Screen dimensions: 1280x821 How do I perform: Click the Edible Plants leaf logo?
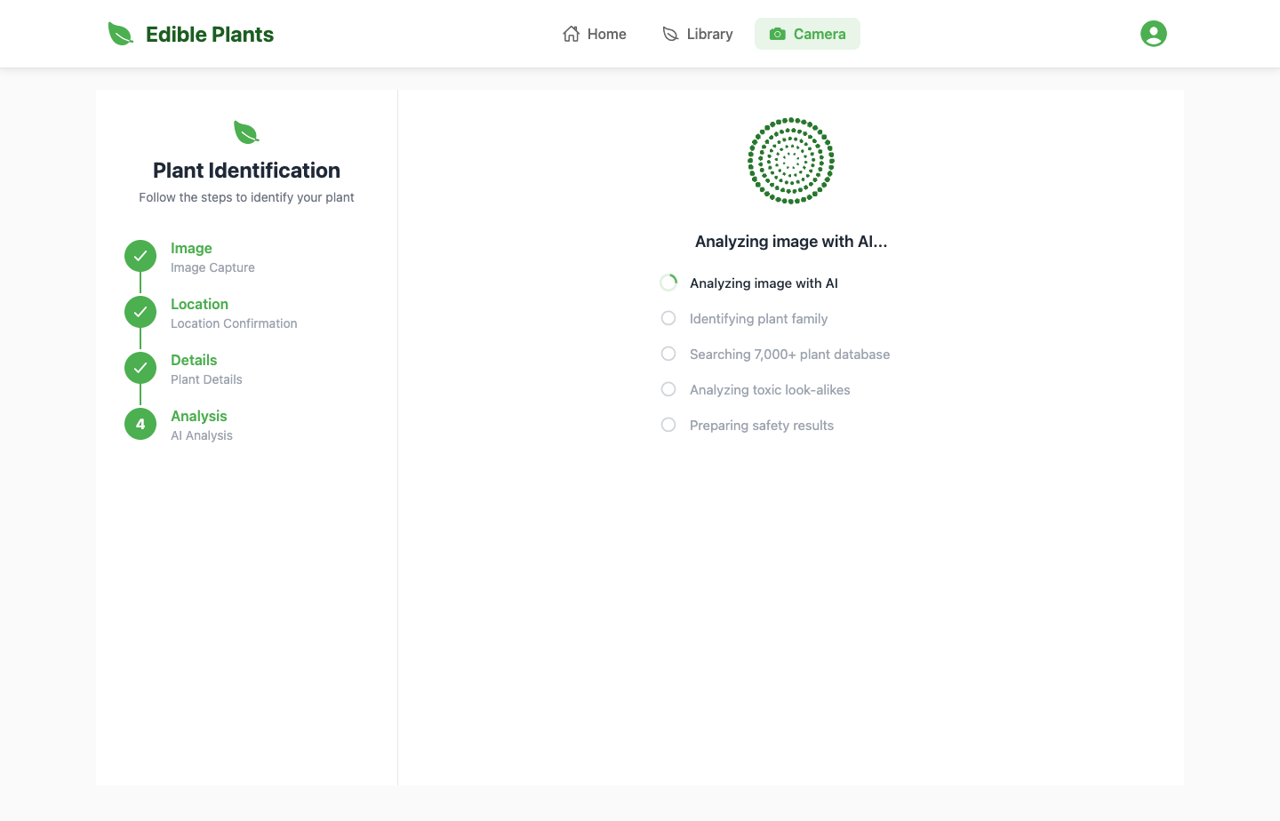pyautogui.click(x=120, y=34)
